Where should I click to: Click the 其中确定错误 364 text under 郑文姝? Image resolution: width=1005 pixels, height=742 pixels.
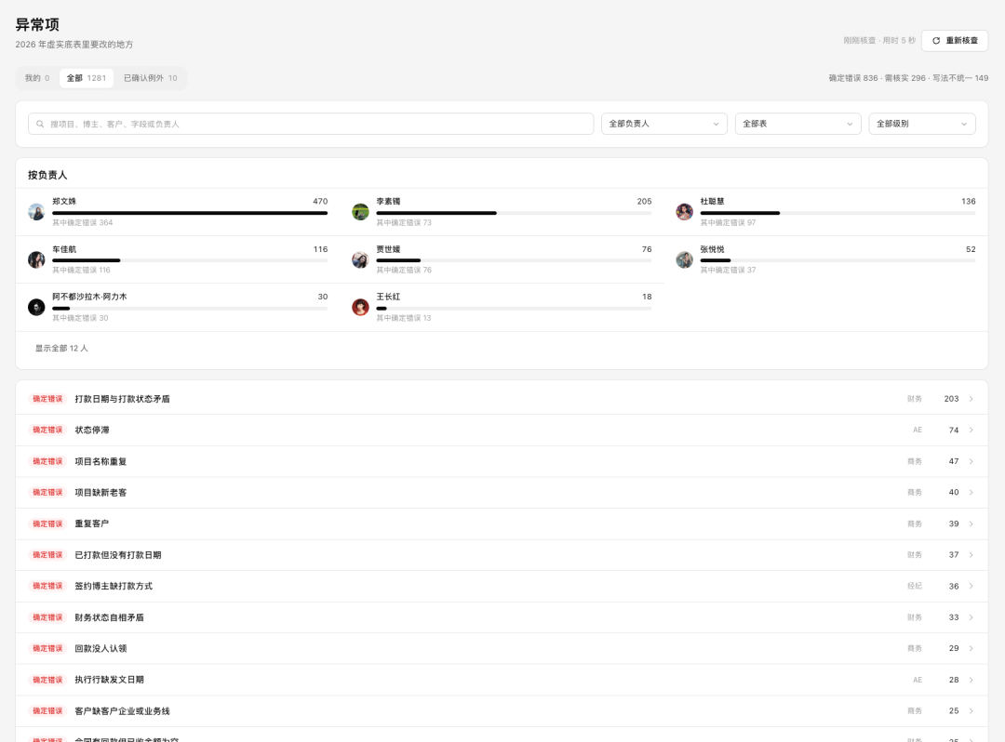click(83, 223)
